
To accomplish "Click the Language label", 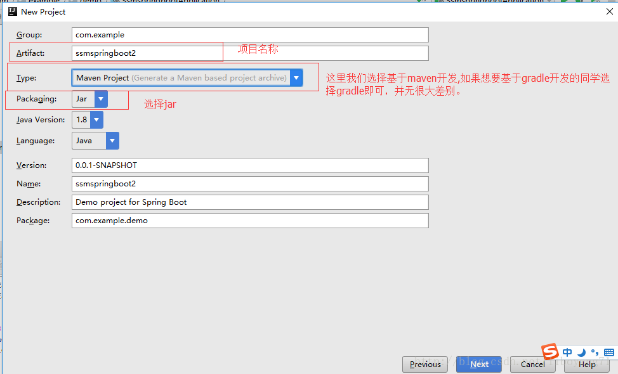I will (x=36, y=141).
